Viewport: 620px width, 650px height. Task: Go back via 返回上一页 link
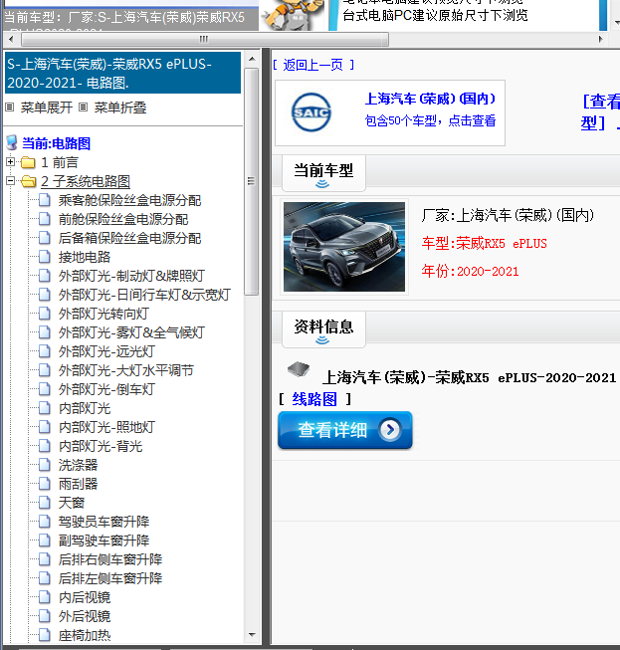tap(312, 65)
